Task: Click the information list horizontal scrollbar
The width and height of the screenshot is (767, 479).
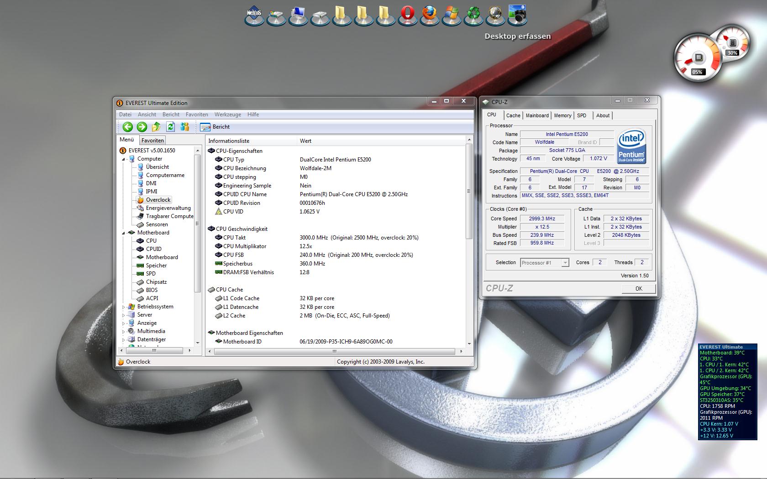Action: pos(334,351)
